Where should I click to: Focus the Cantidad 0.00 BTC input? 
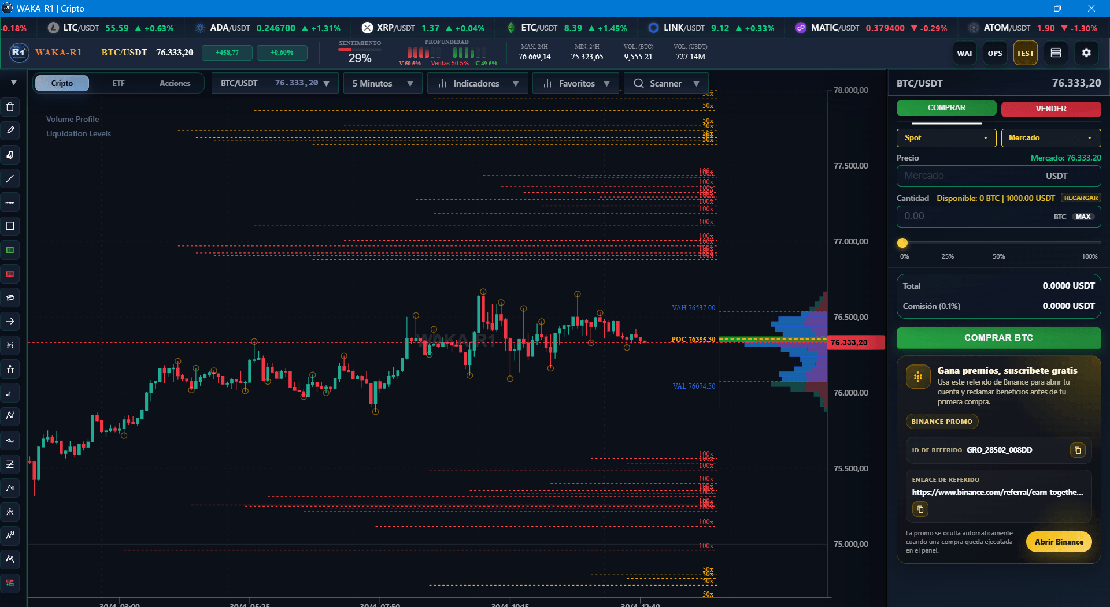click(998, 217)
